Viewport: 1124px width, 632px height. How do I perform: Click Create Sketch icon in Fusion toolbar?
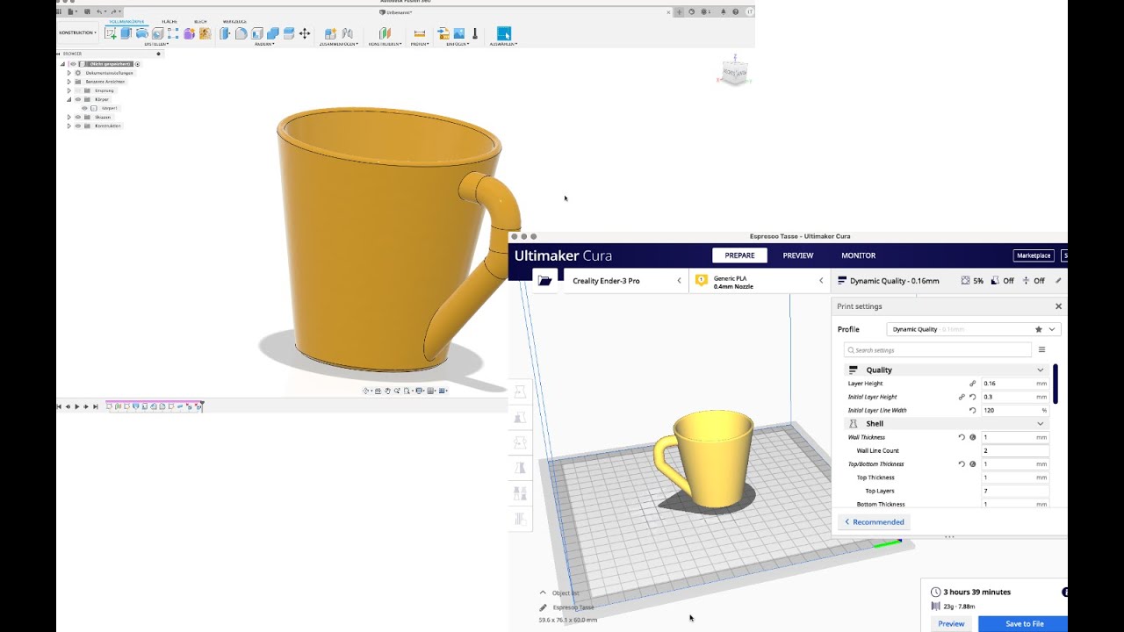click(x=111, y=33)
